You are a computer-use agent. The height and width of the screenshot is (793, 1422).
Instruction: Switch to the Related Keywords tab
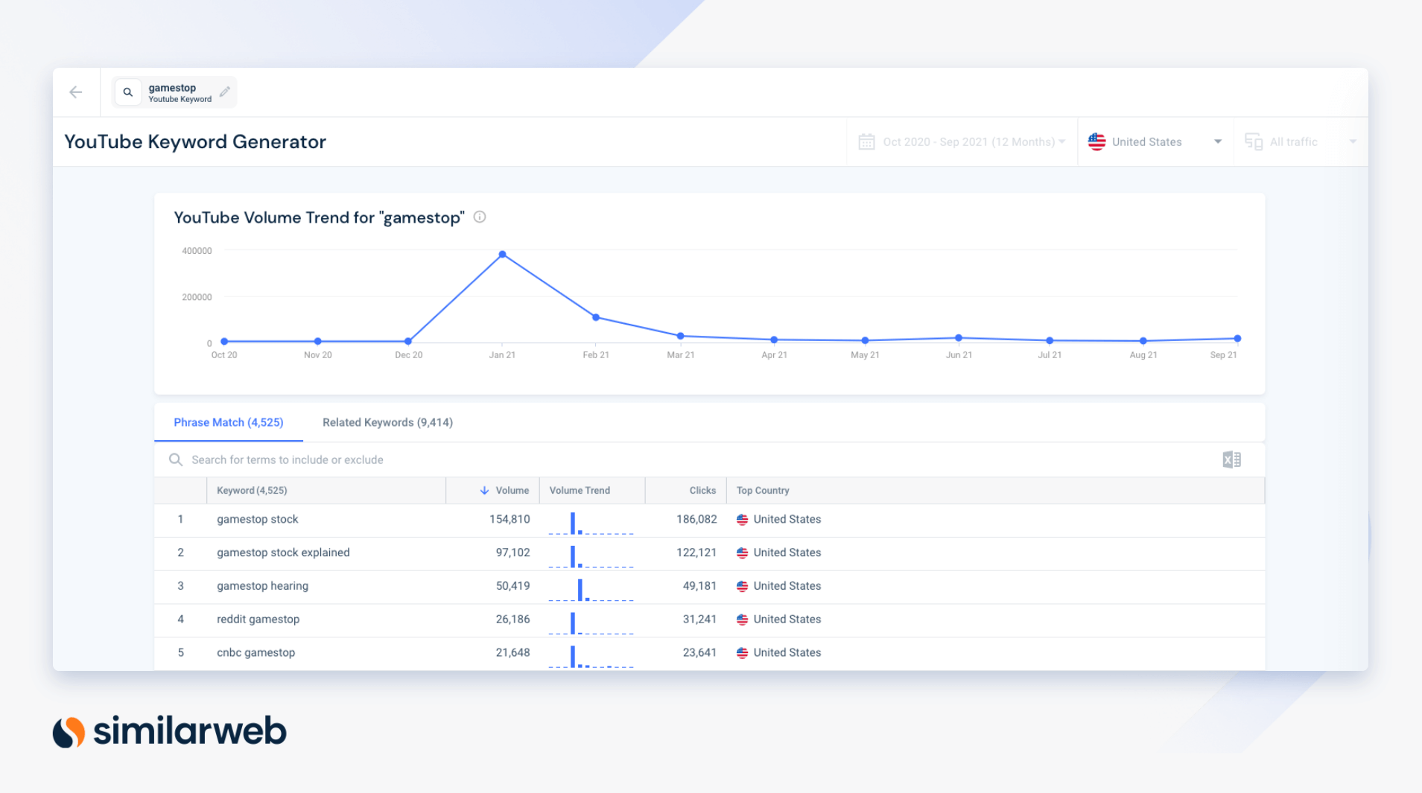387,422
